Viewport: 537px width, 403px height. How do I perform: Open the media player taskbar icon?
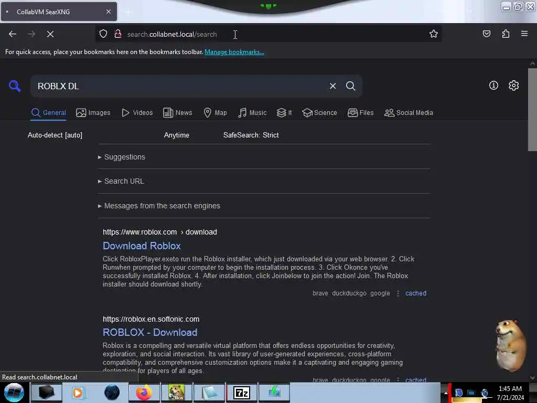[79, 393]
